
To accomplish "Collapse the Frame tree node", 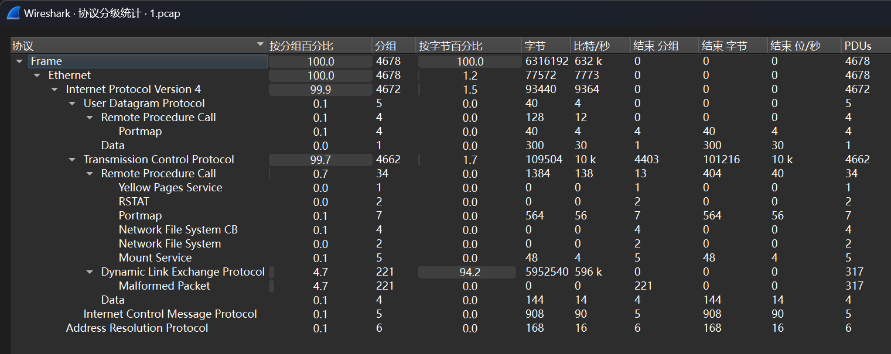I will [19, 61].
